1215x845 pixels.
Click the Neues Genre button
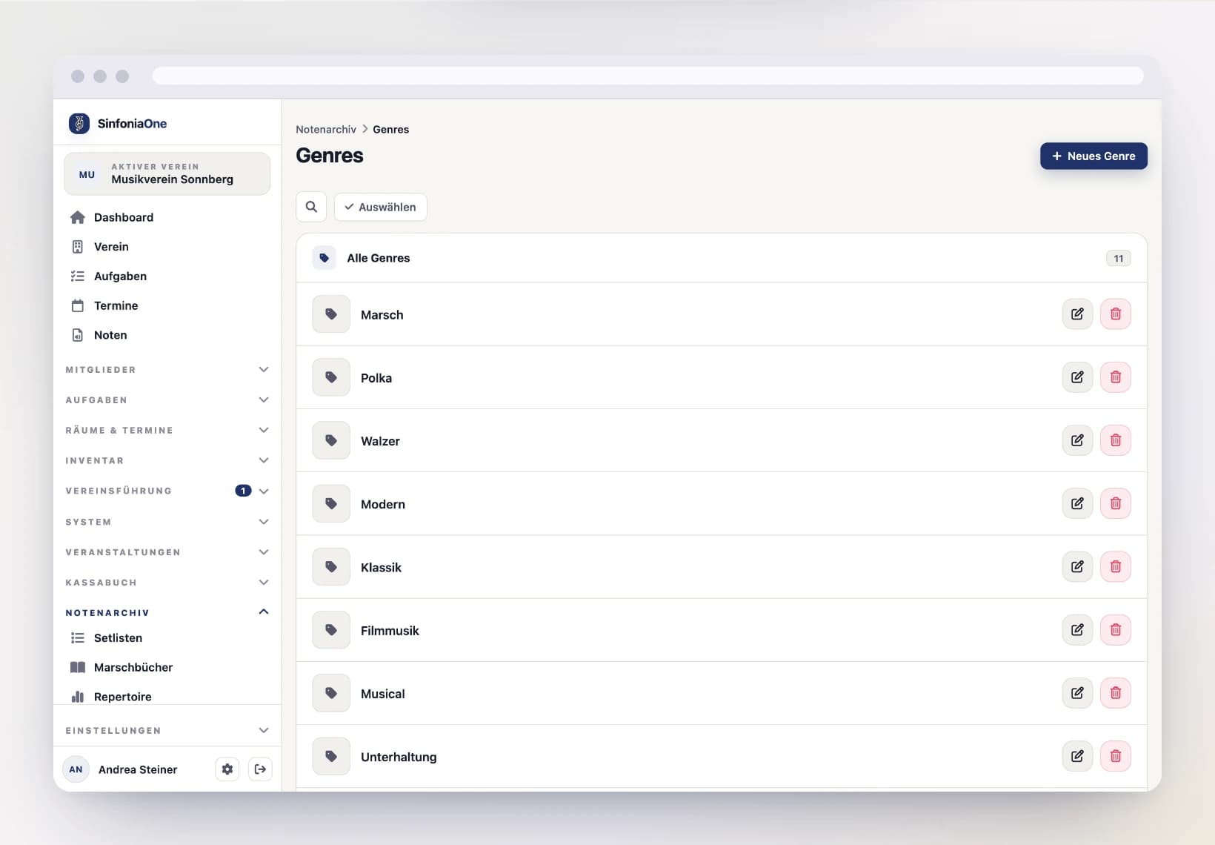pyautogui.click(x=1093, y=156)
